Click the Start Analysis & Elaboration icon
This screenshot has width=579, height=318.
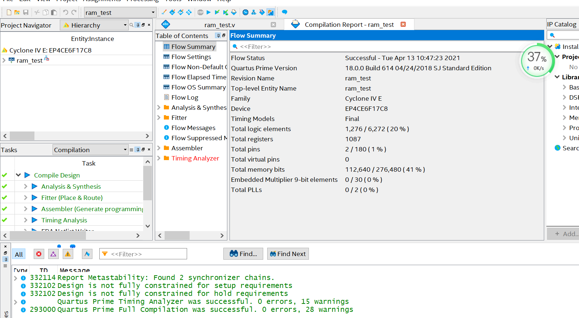pos(217,12)
